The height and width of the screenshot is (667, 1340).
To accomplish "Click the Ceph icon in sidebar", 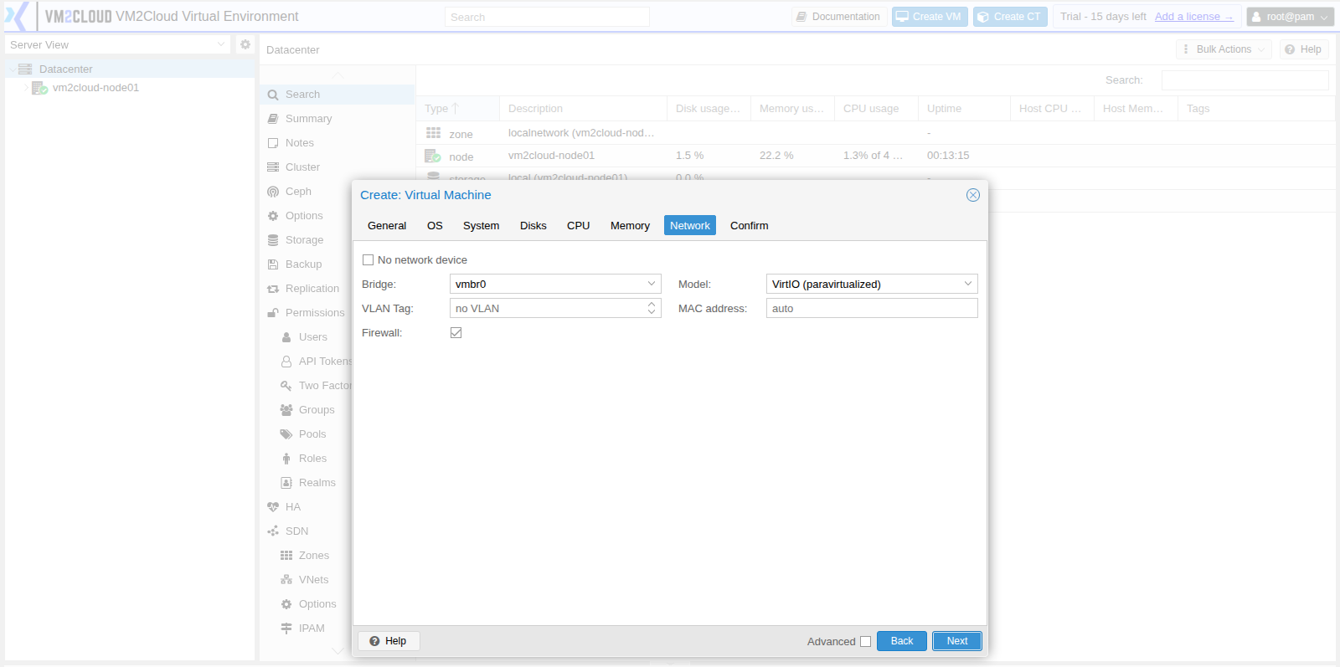I will (273, 192).
